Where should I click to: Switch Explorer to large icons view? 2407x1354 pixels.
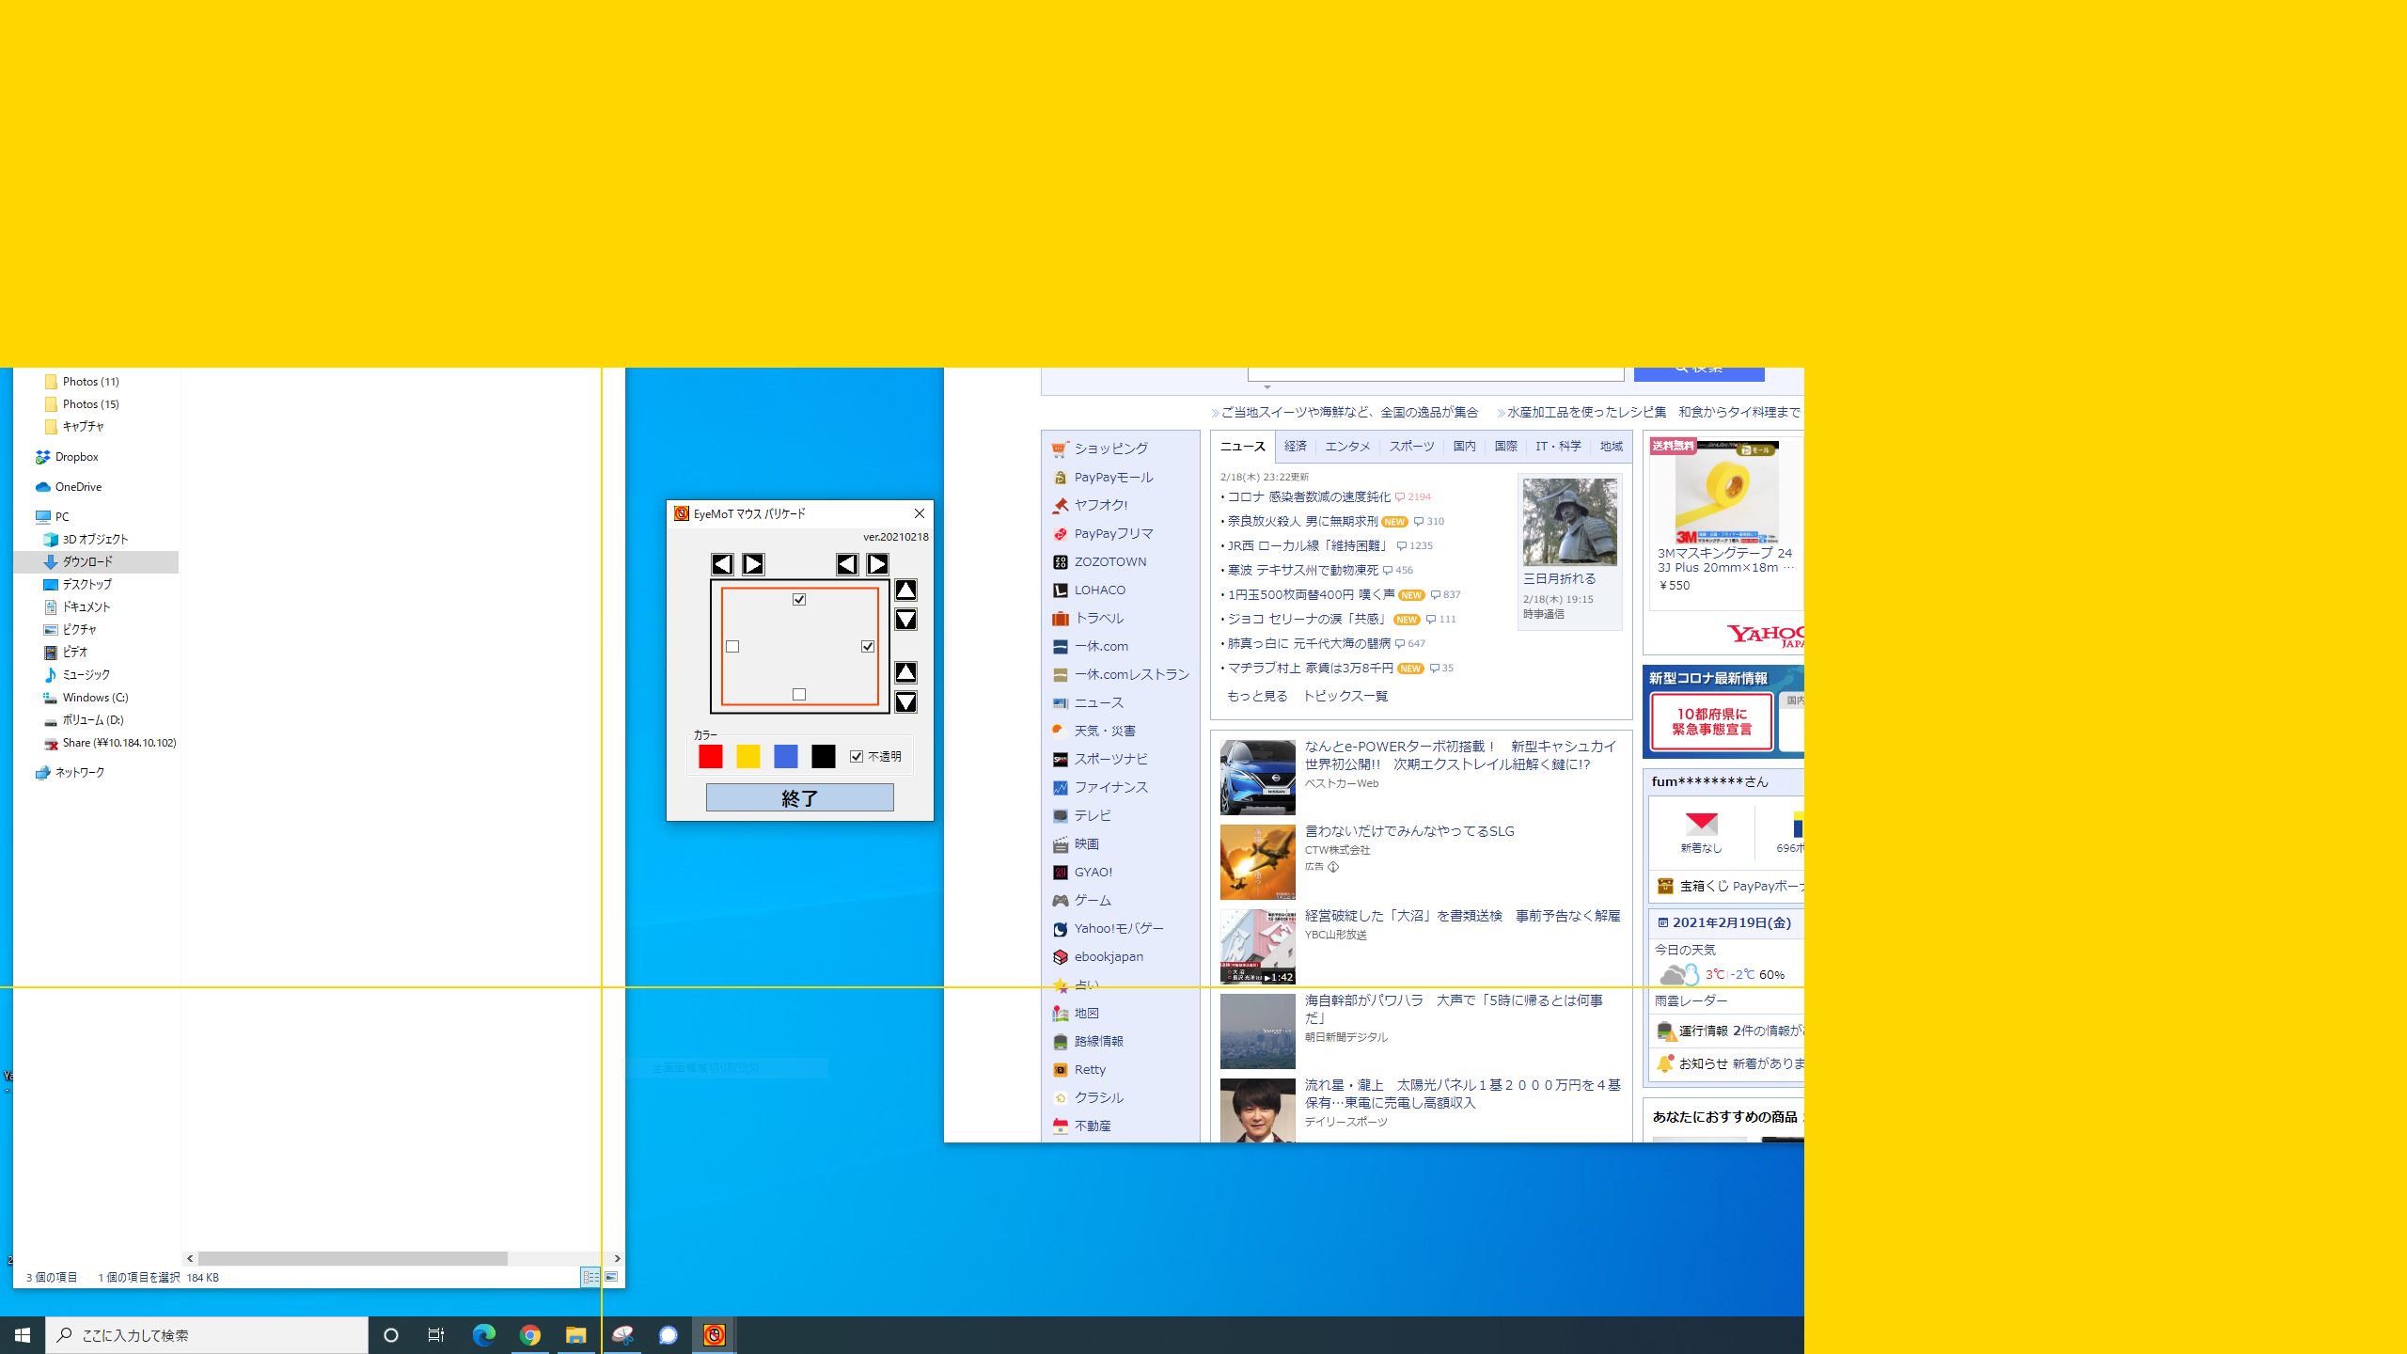611,1277
